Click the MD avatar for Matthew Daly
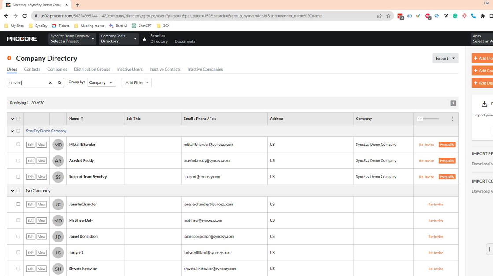493x276 pixels. pos(58,220)
